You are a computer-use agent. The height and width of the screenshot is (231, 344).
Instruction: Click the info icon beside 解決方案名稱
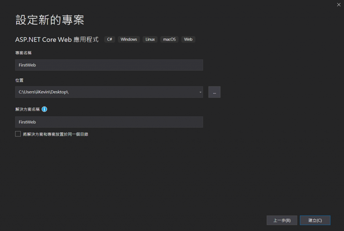(44, 109)
